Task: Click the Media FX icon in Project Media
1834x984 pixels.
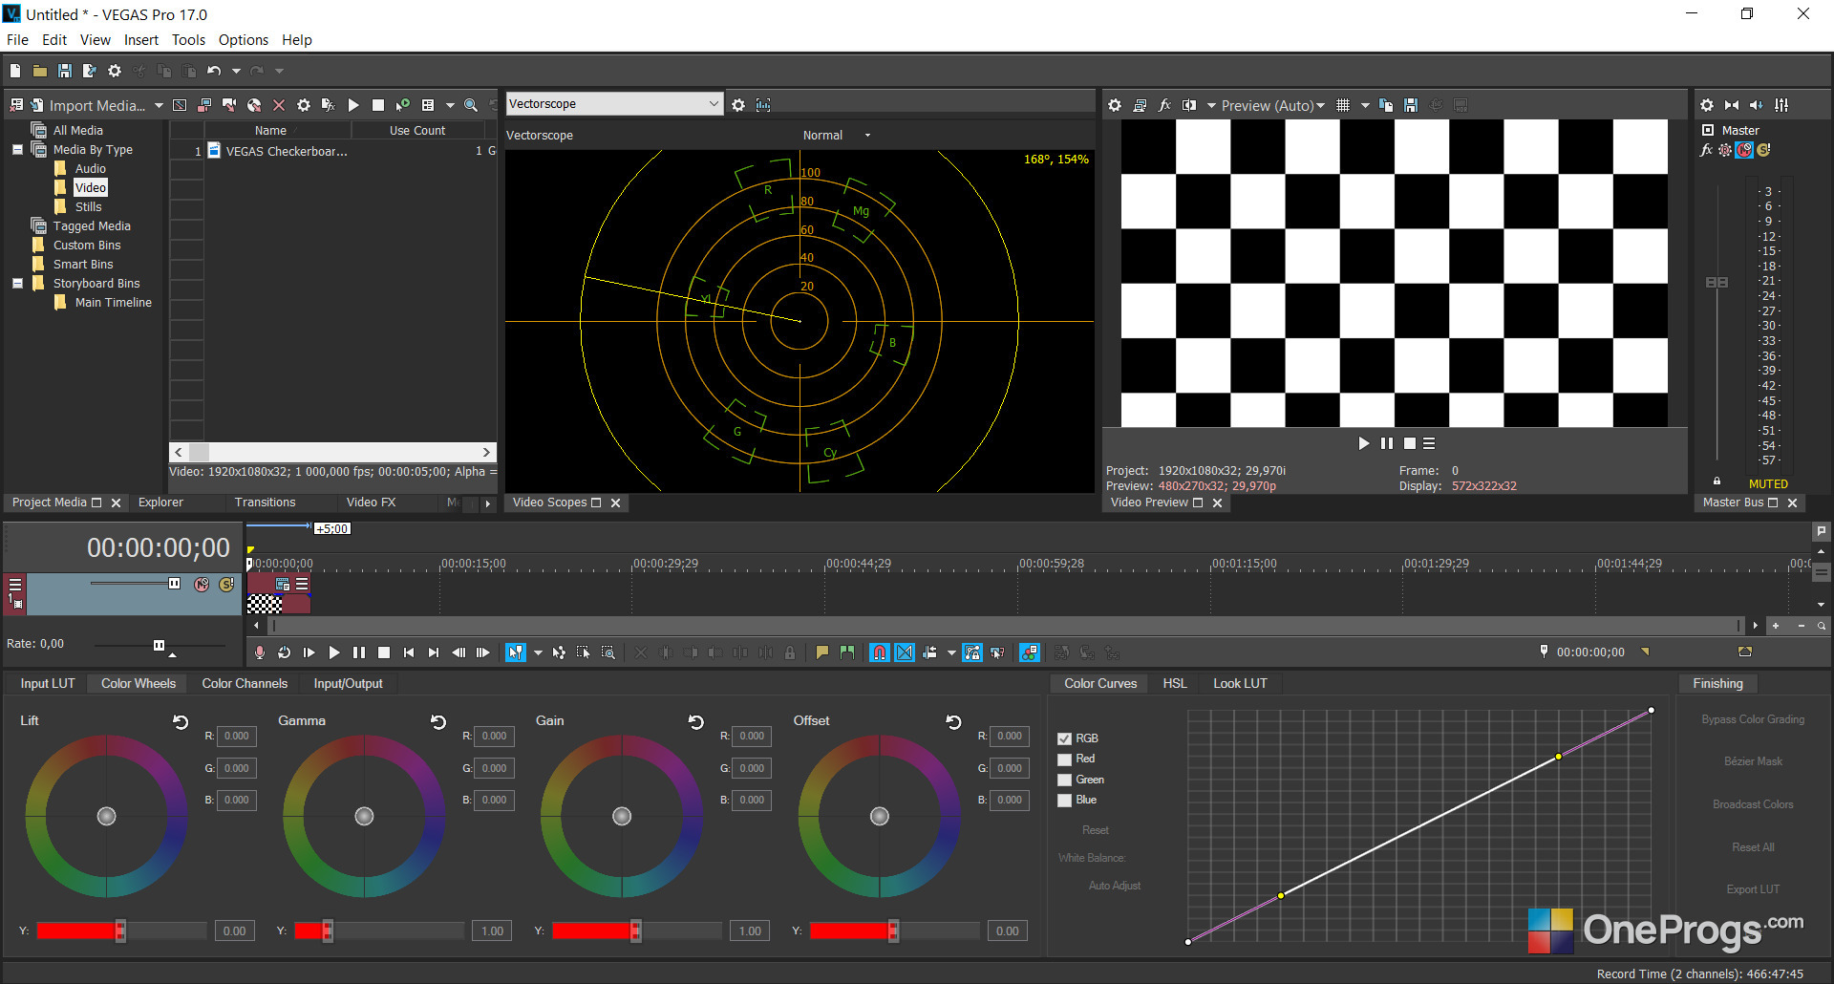Action: pyautogui.click(x=328, y=105)
